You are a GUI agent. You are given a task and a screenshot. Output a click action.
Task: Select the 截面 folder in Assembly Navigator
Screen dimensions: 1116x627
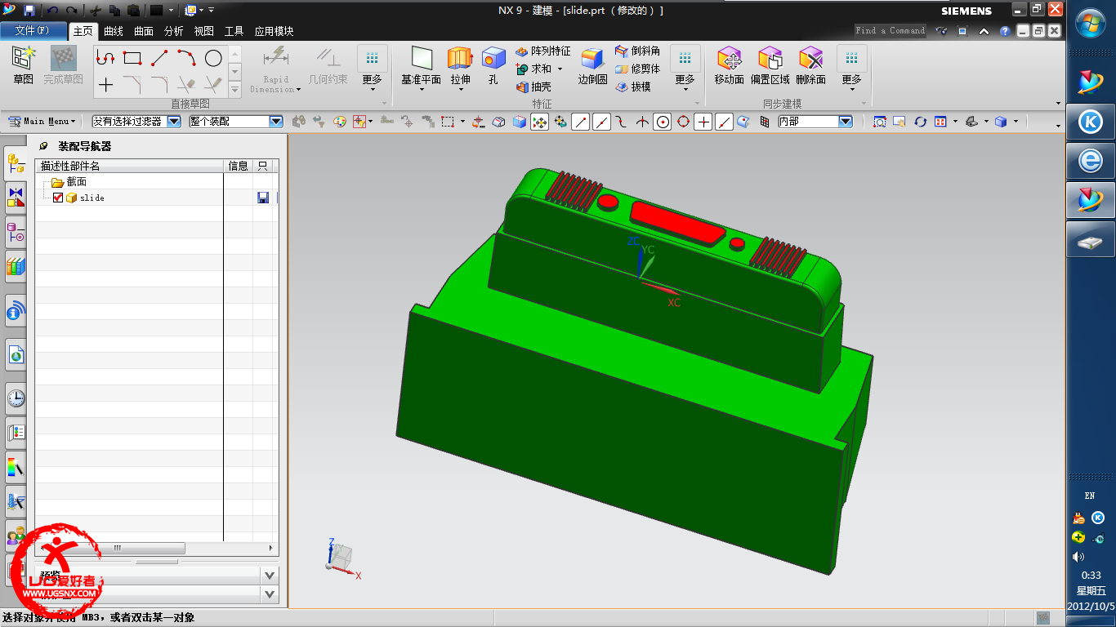pyautogui.click(x=69, y=182)
